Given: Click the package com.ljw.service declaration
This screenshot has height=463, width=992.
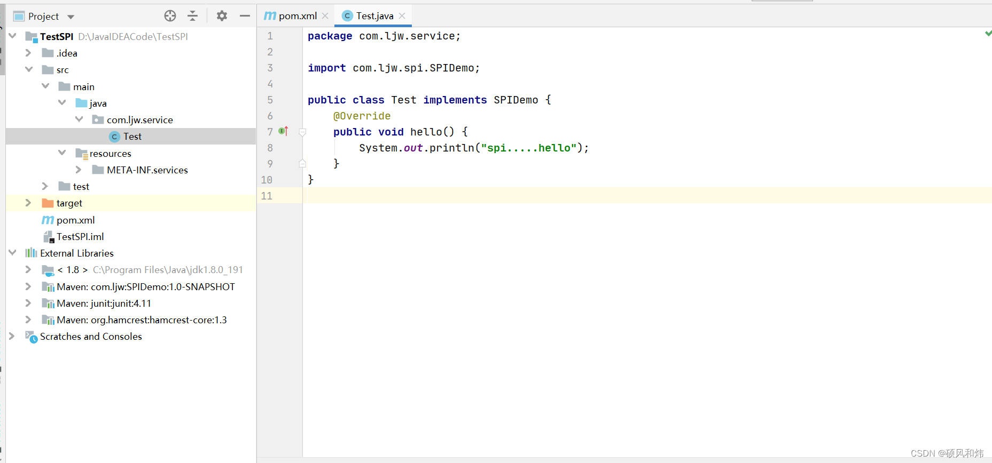Looking at the screenshot, I should pos(384,36).
